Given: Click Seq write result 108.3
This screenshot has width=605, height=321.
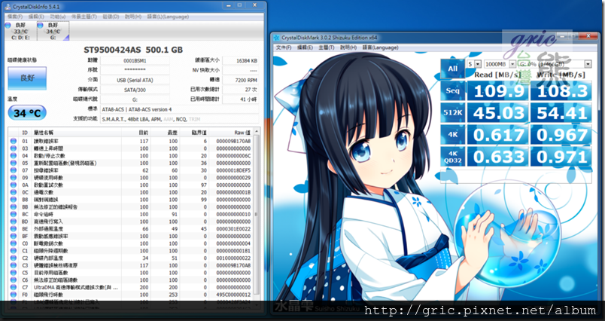Looking at the screenshot, I should point(561,91).
